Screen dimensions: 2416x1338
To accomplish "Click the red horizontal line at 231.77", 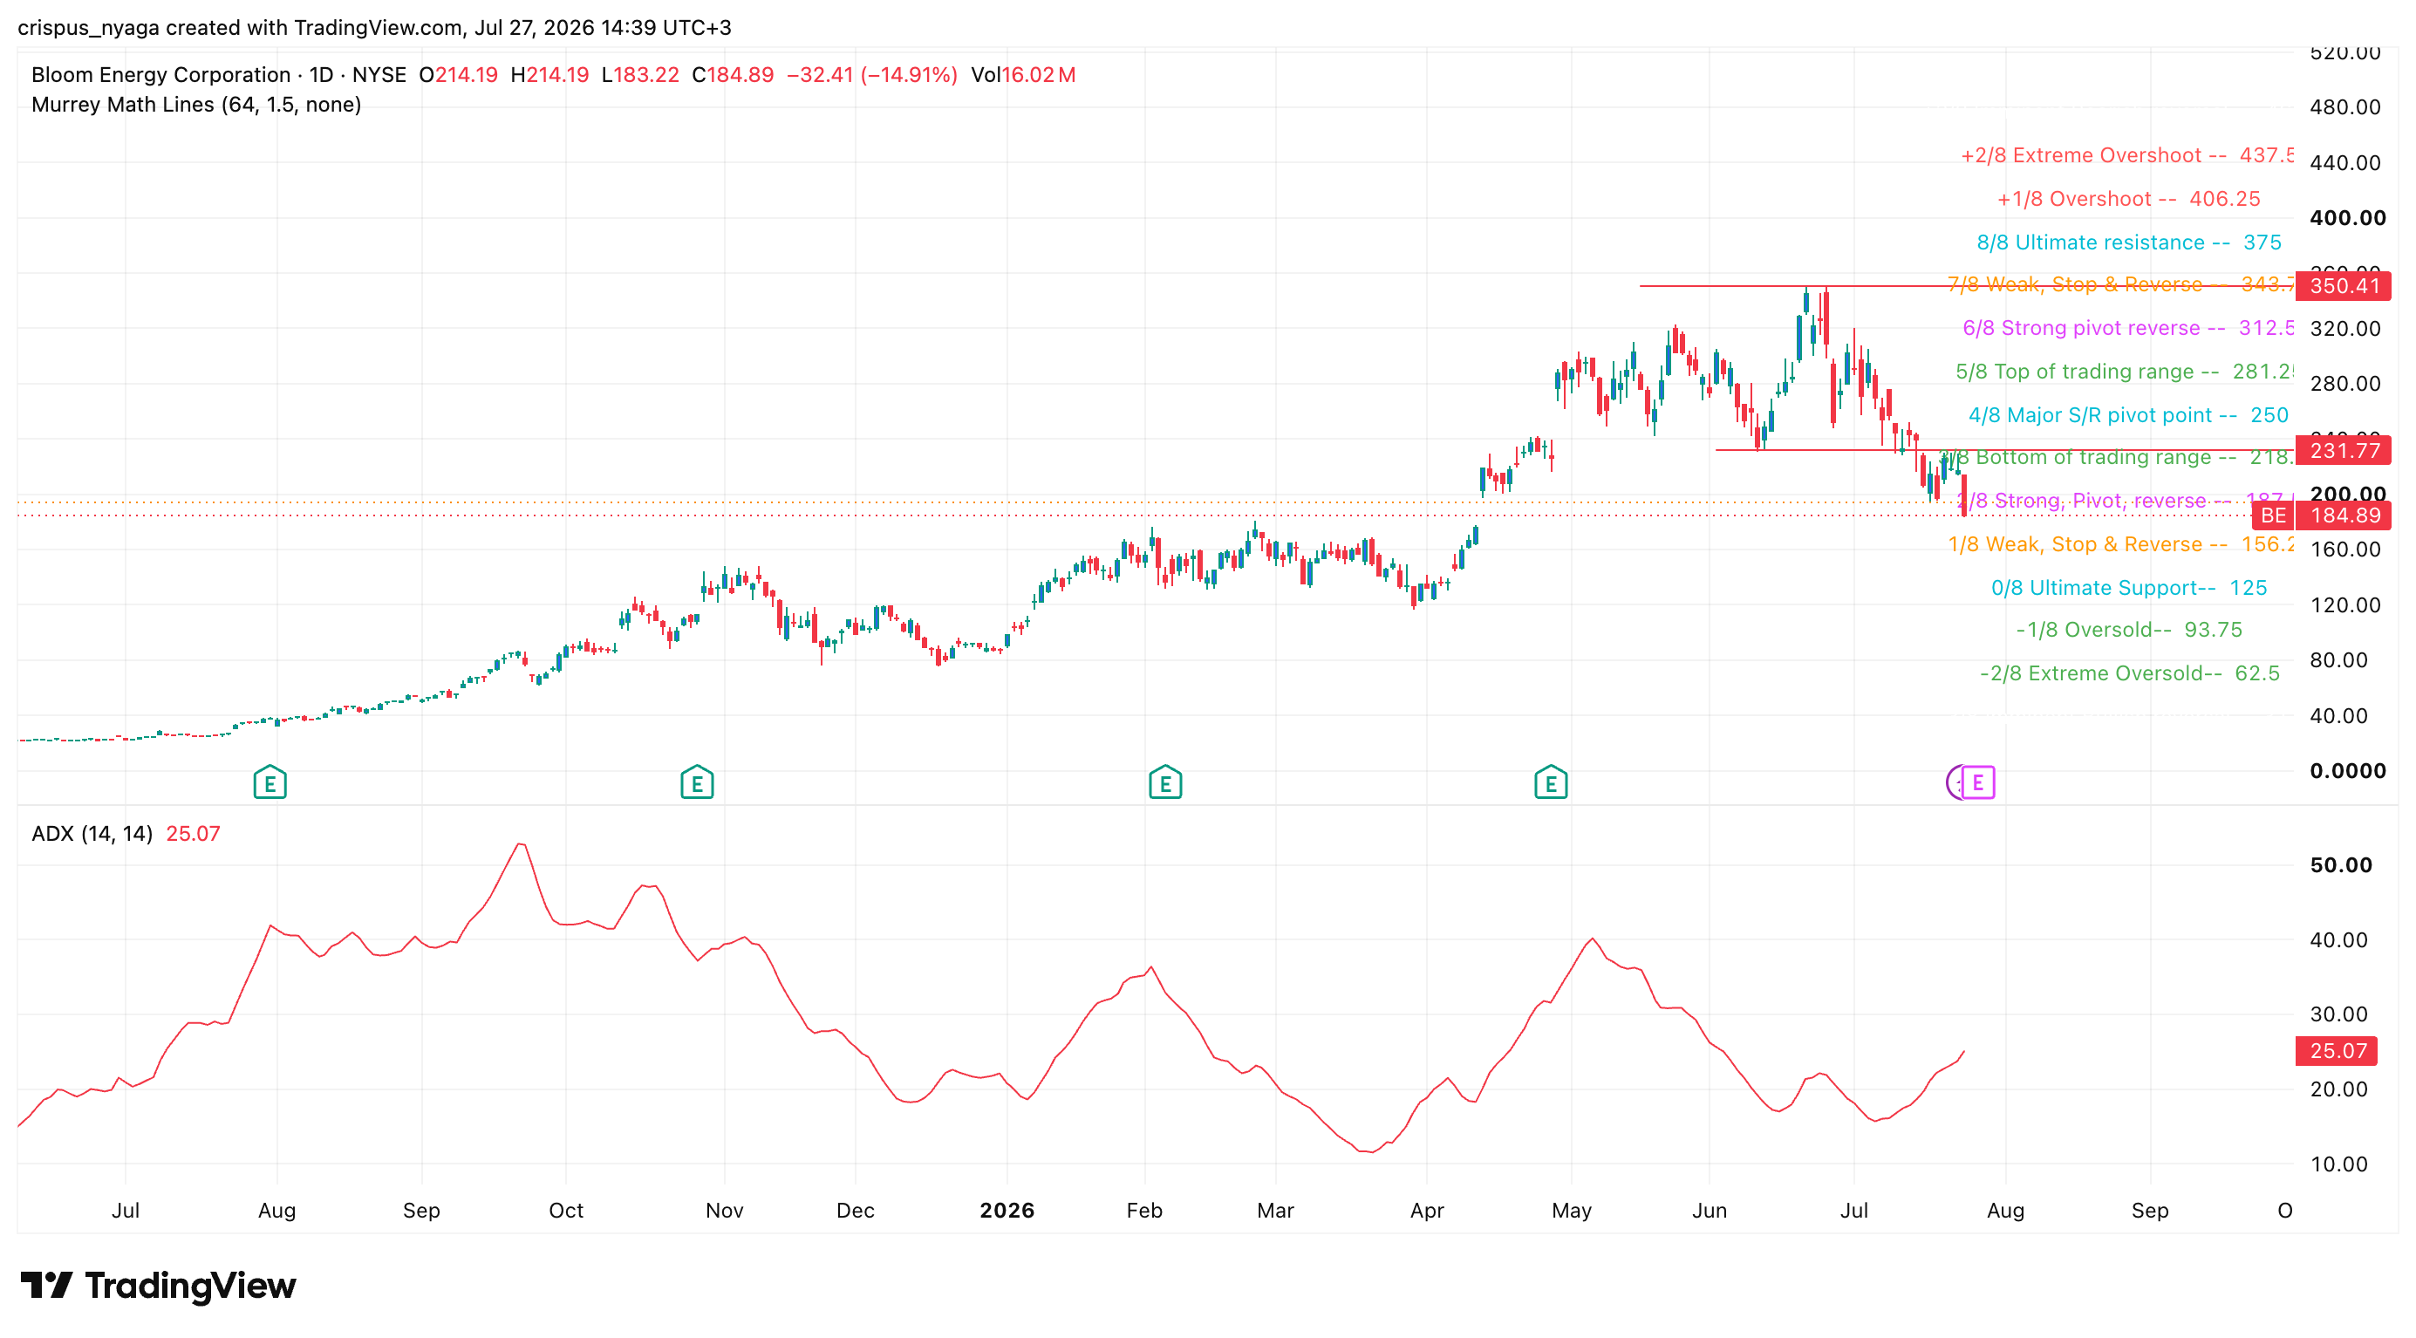I will (2005, 451).
